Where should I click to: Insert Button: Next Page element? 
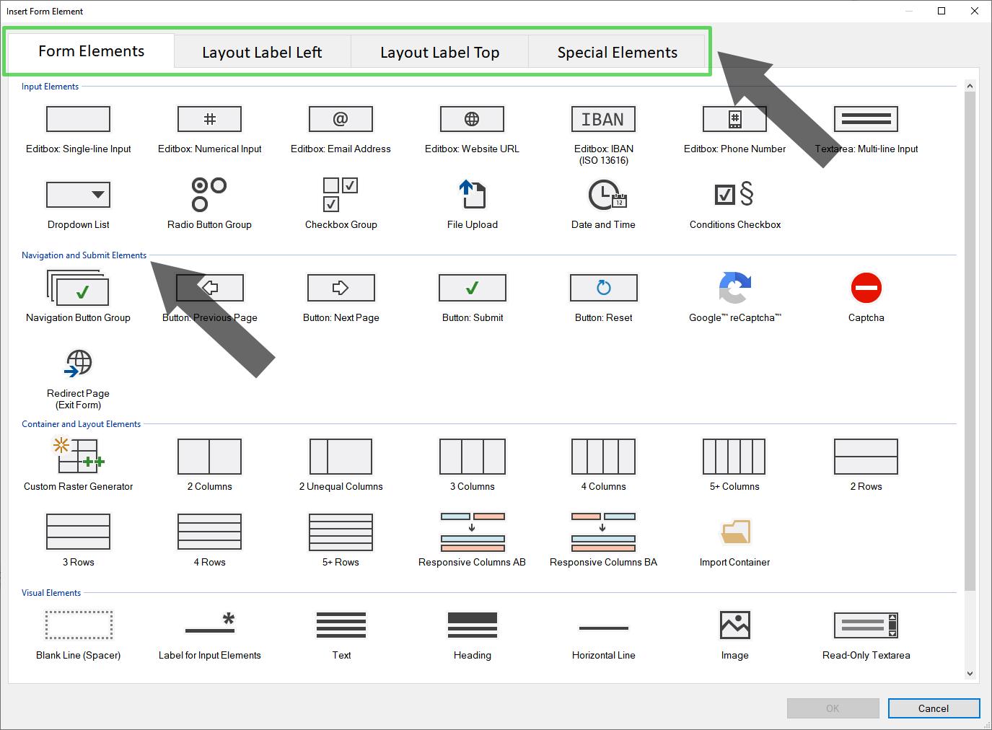341,296
